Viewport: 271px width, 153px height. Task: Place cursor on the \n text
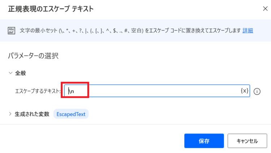71,91
